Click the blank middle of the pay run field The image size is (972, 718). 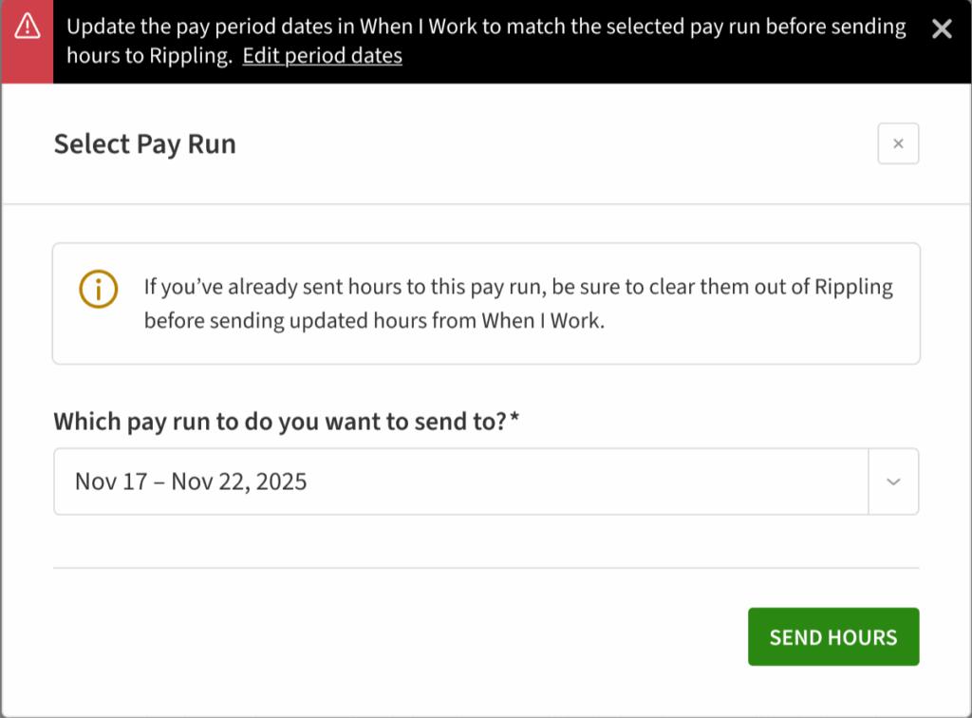[589, 482]
